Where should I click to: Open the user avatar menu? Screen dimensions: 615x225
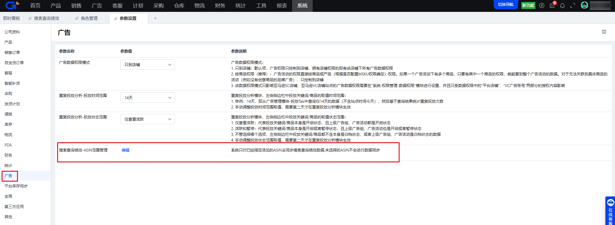(x=585, y=5)
